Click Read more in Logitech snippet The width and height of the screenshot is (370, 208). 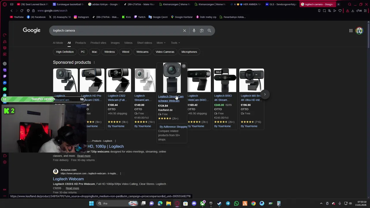(84, 156)
